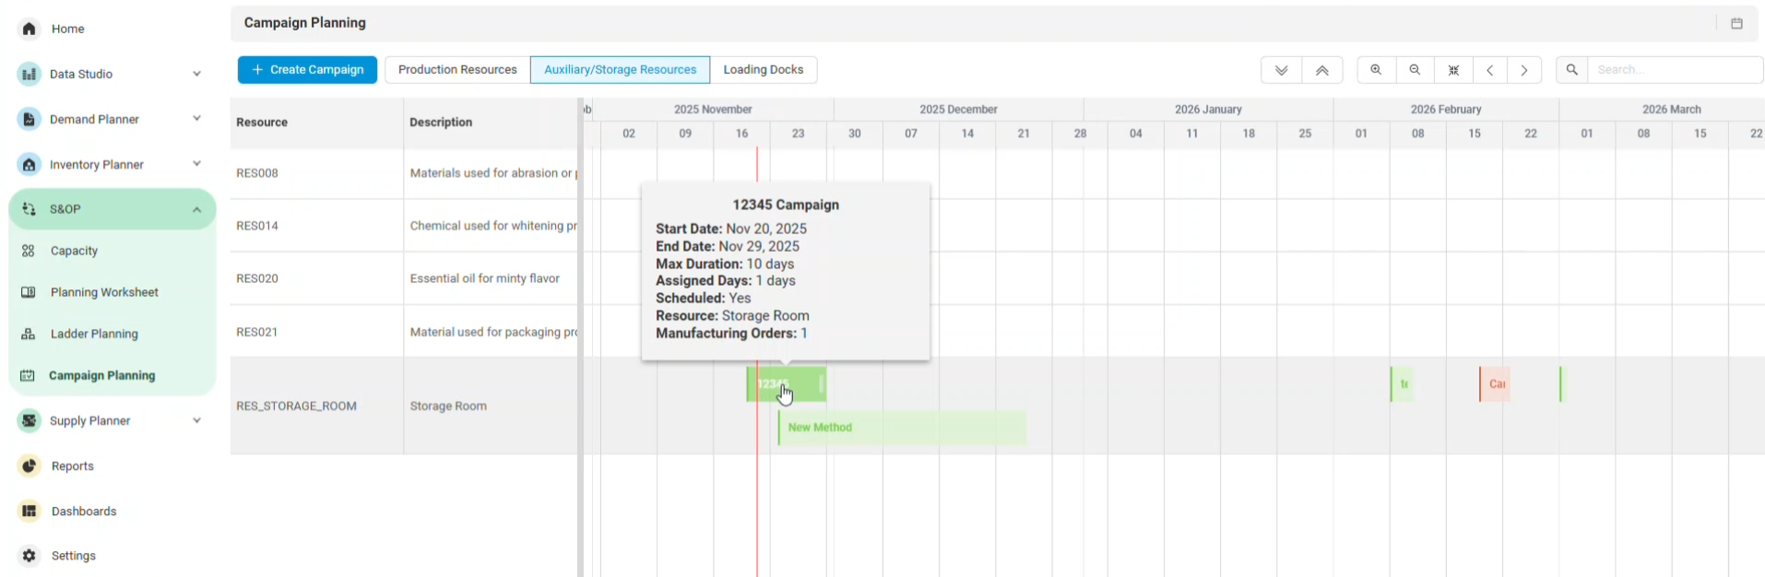Click the Data Studio sidebar icon

click(30, 74)
